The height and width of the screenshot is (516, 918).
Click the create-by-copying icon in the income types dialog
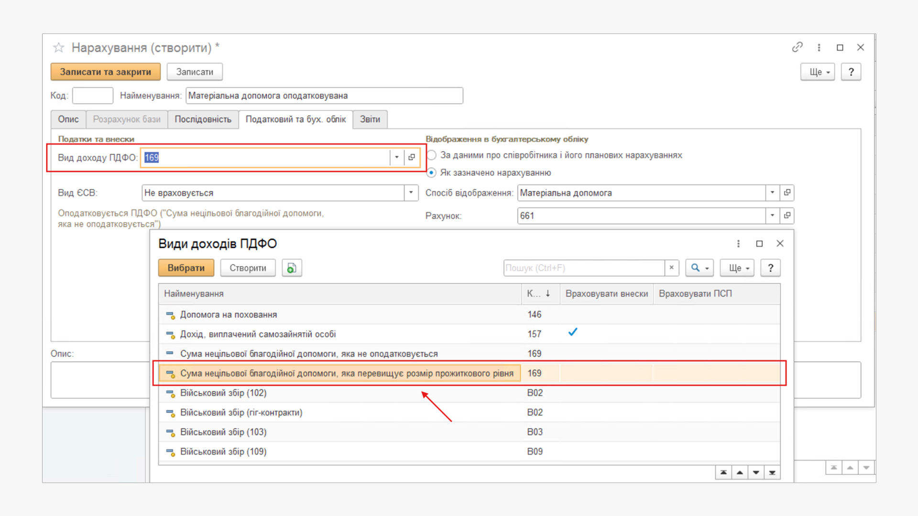point(292,268)
